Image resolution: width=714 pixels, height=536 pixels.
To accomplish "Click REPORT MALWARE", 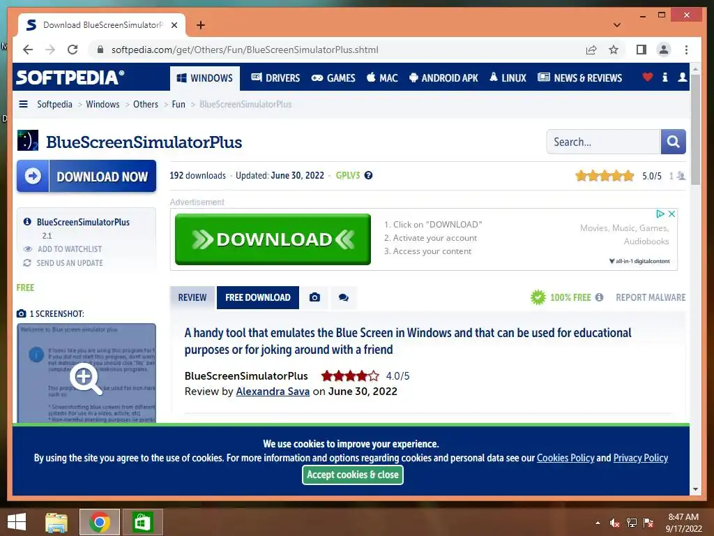I will (x=651, y=297).
